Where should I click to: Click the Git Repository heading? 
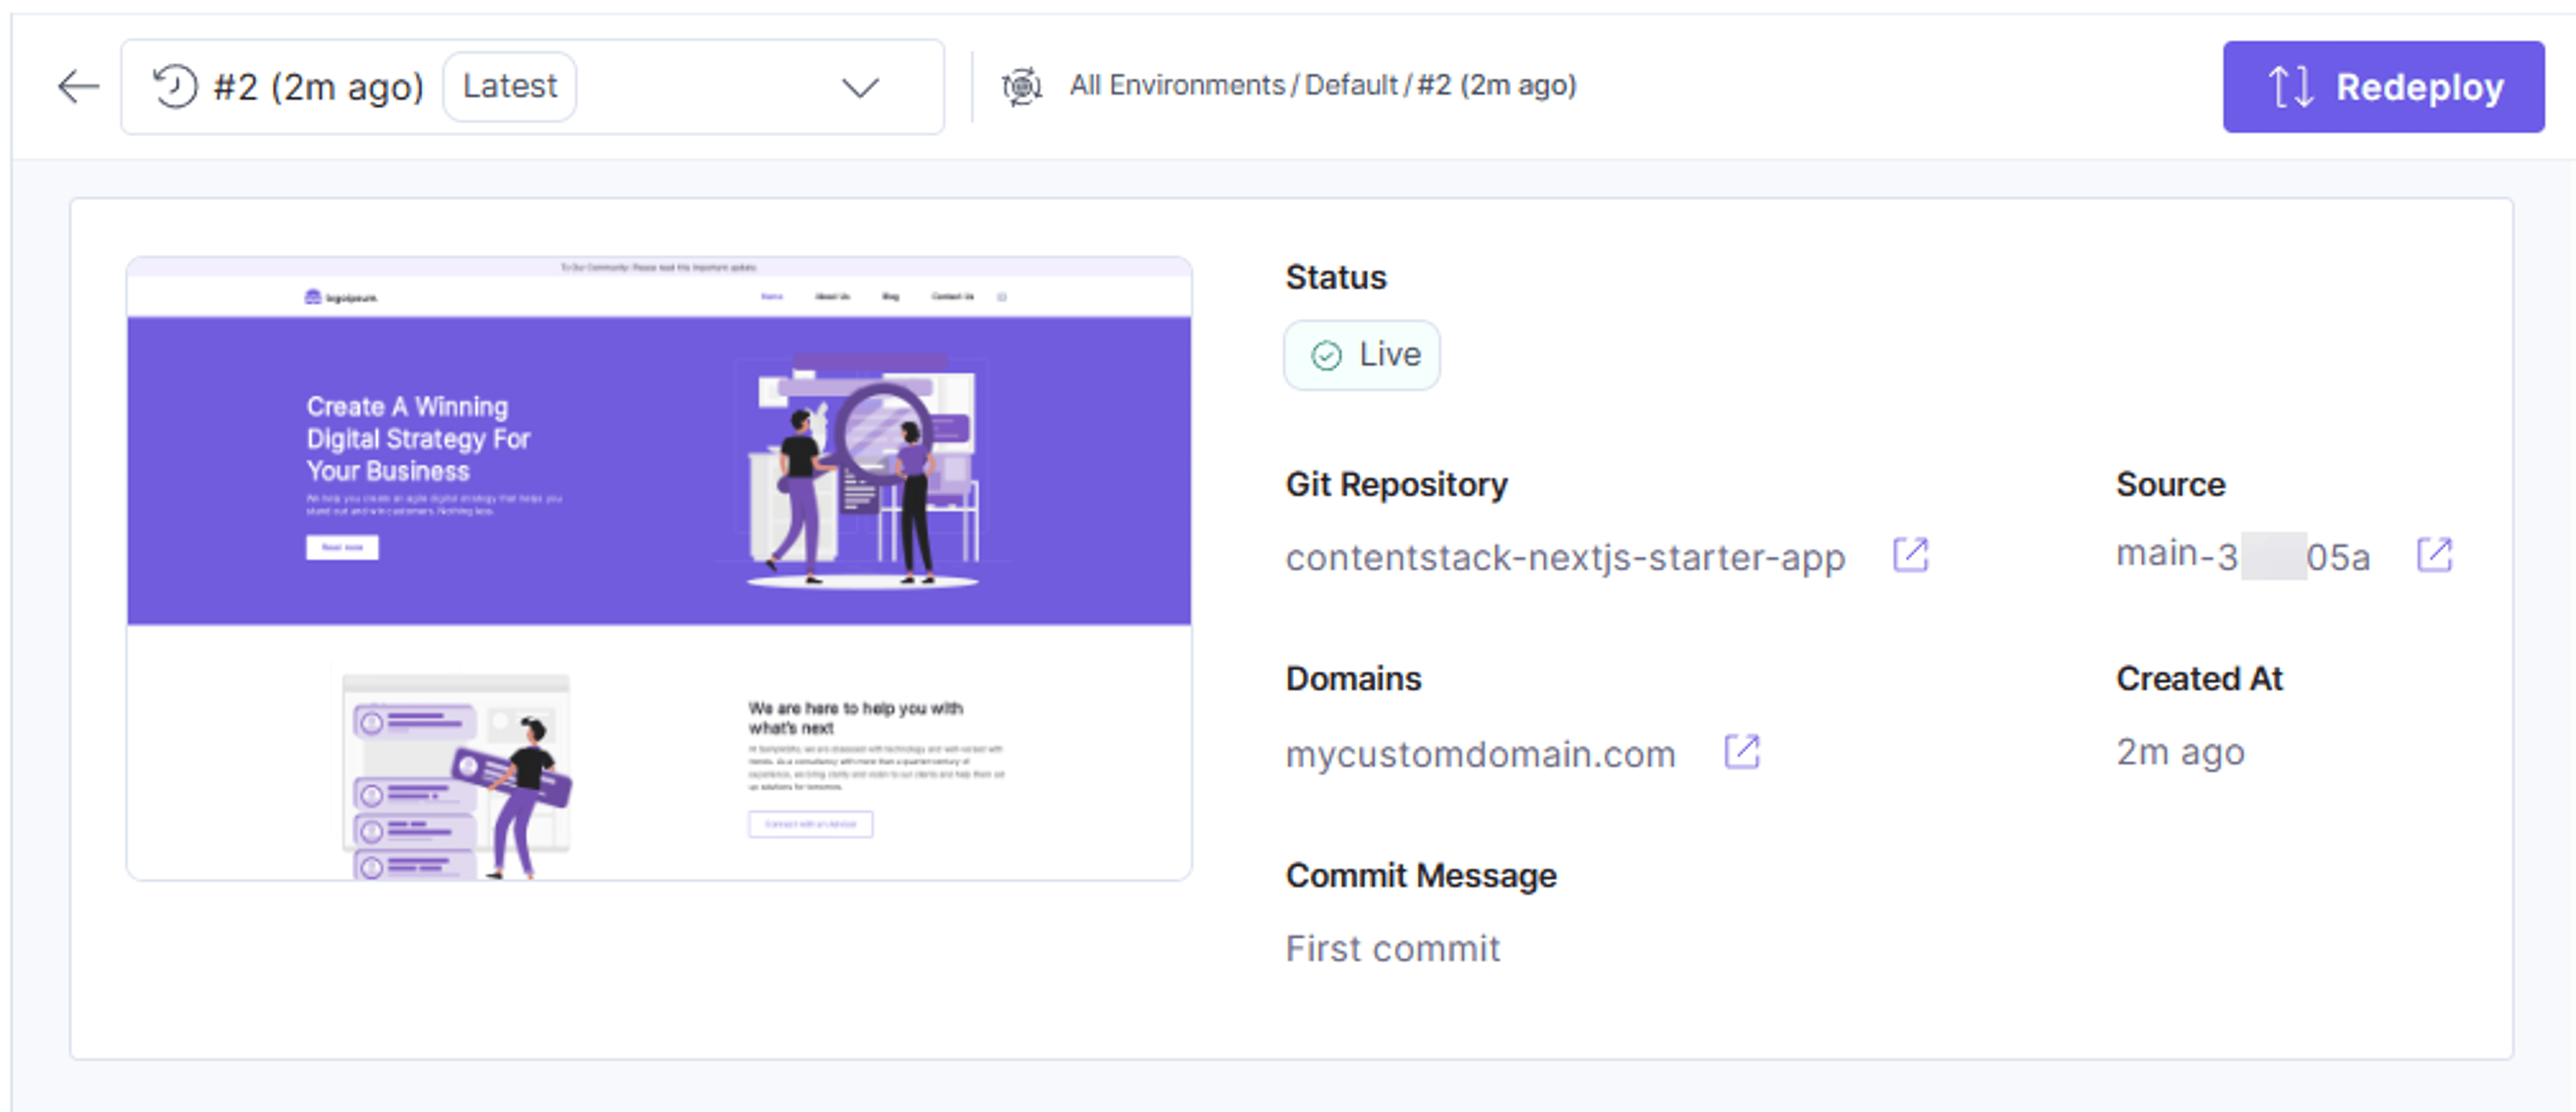point(1396,484)
